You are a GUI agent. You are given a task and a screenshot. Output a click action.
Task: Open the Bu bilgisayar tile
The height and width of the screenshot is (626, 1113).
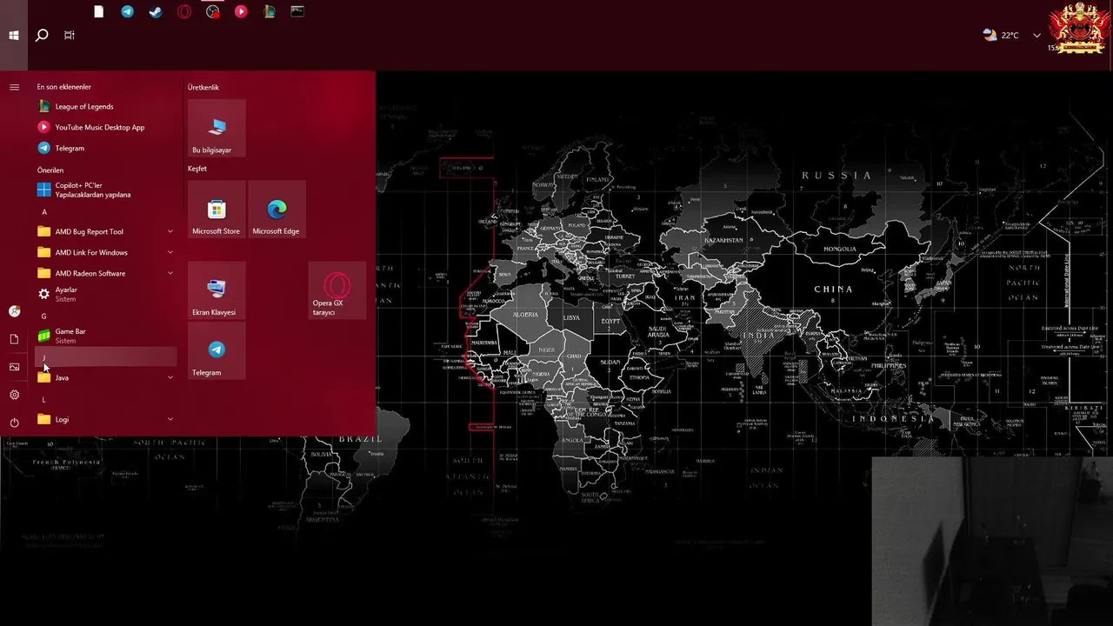(x=217, y=128)
